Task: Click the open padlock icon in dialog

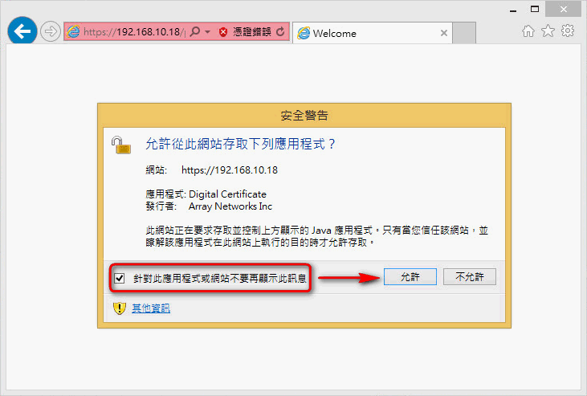Action: [121, 145]
